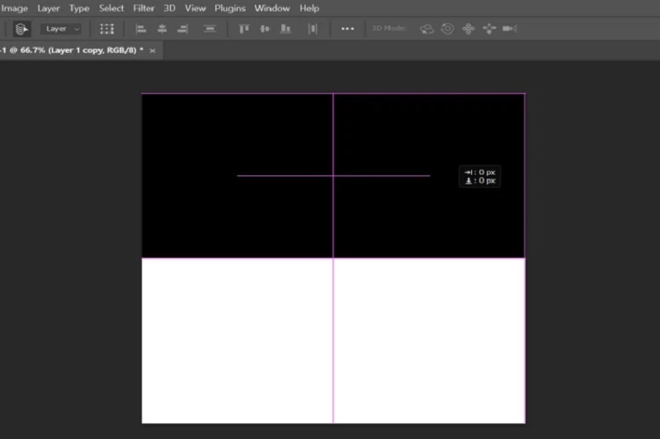Click Align right edges icon
This screenshot has height=439, width=660.
pyautogui.click(x=182, y=29)
